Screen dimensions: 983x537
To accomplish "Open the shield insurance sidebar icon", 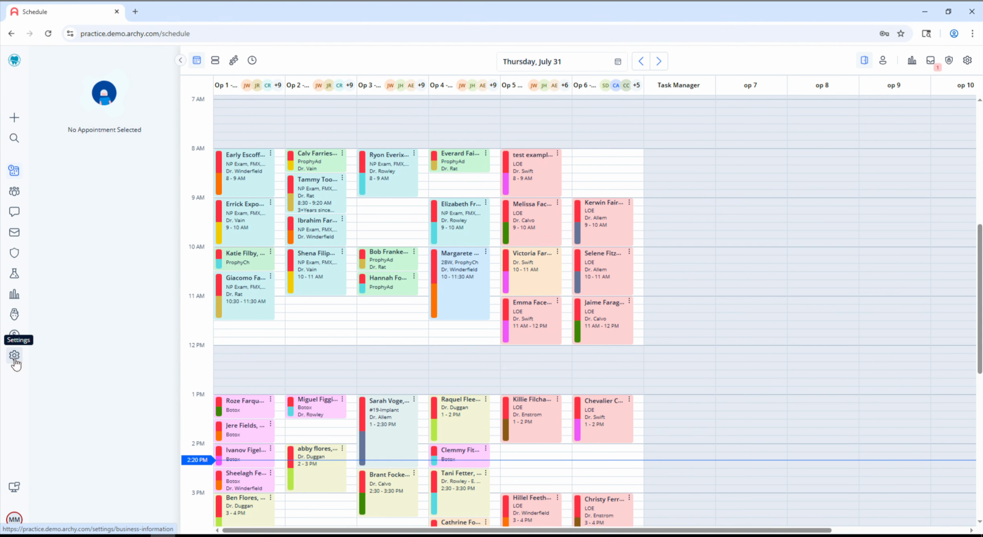I will [x=14, y=253].
